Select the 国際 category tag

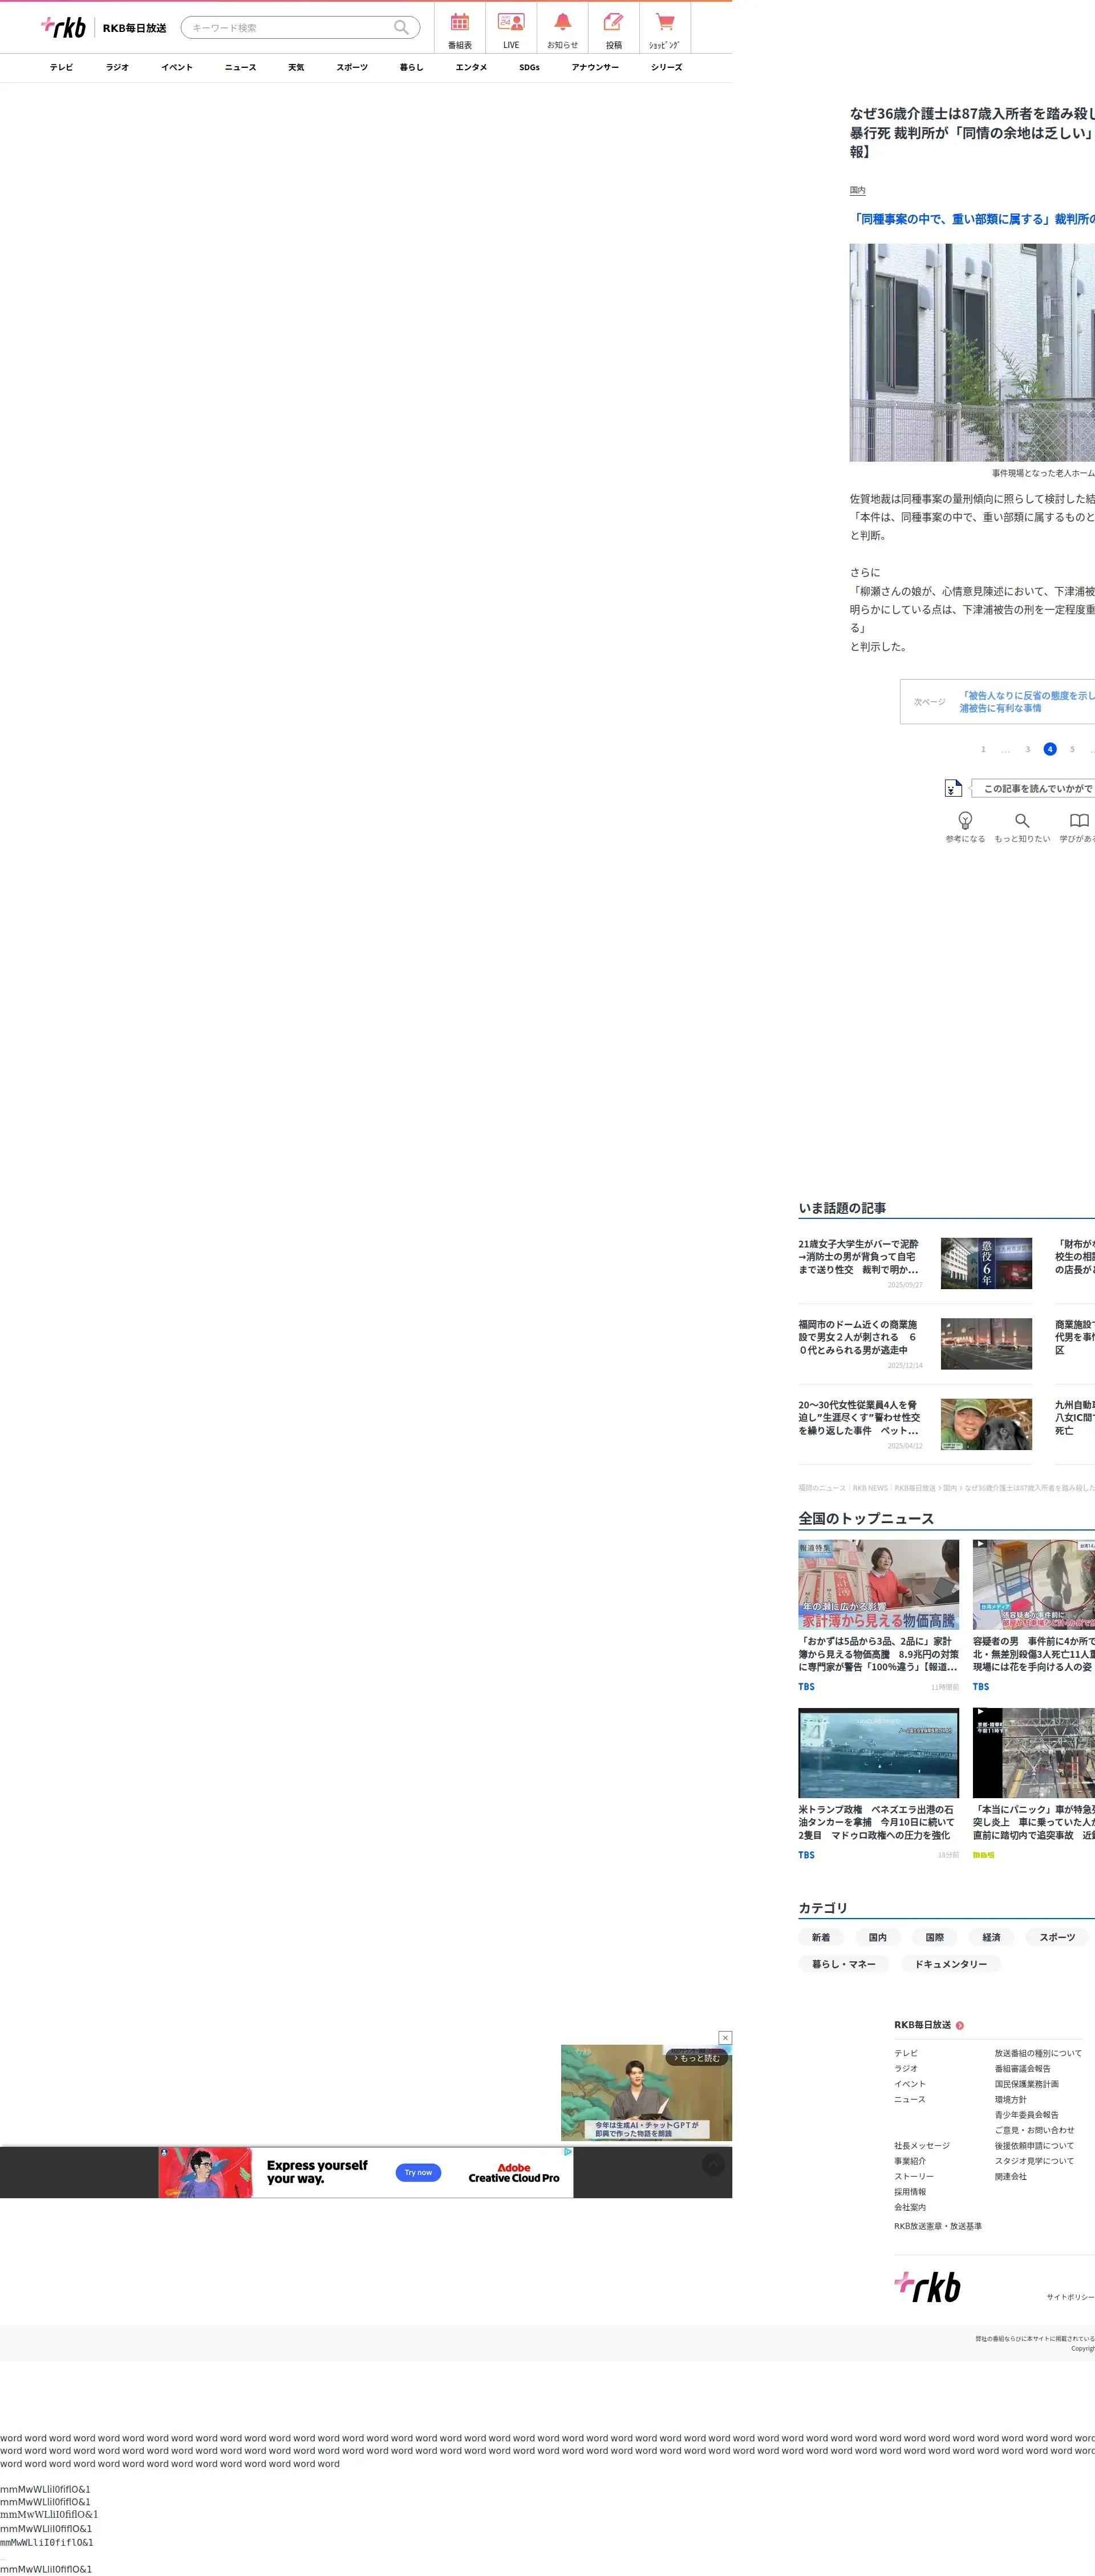click(x=934, y=1937)
